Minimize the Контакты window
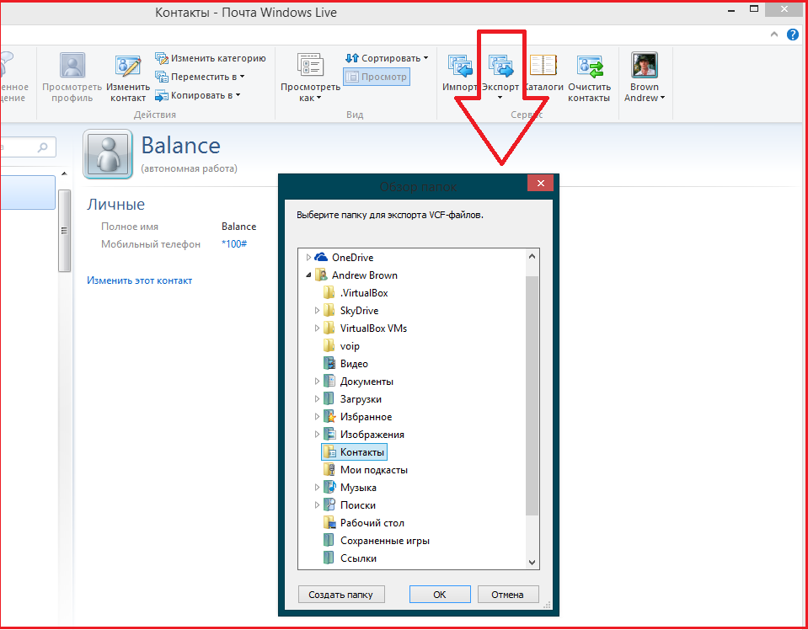Image resolution: width=808 pixels, height=630 pixels. (x=731, y=10)
